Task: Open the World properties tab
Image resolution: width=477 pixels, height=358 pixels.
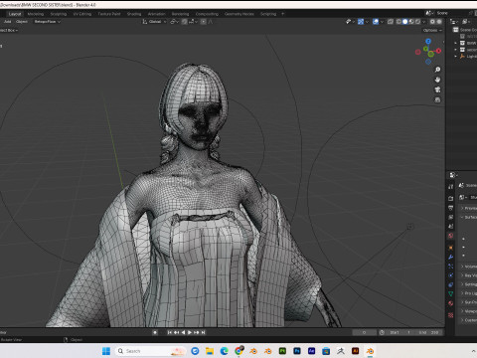Action: click(x=451, y=236)
